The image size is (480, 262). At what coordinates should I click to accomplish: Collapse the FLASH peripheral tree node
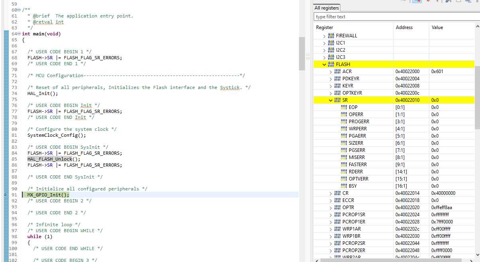tap(324, 64)
